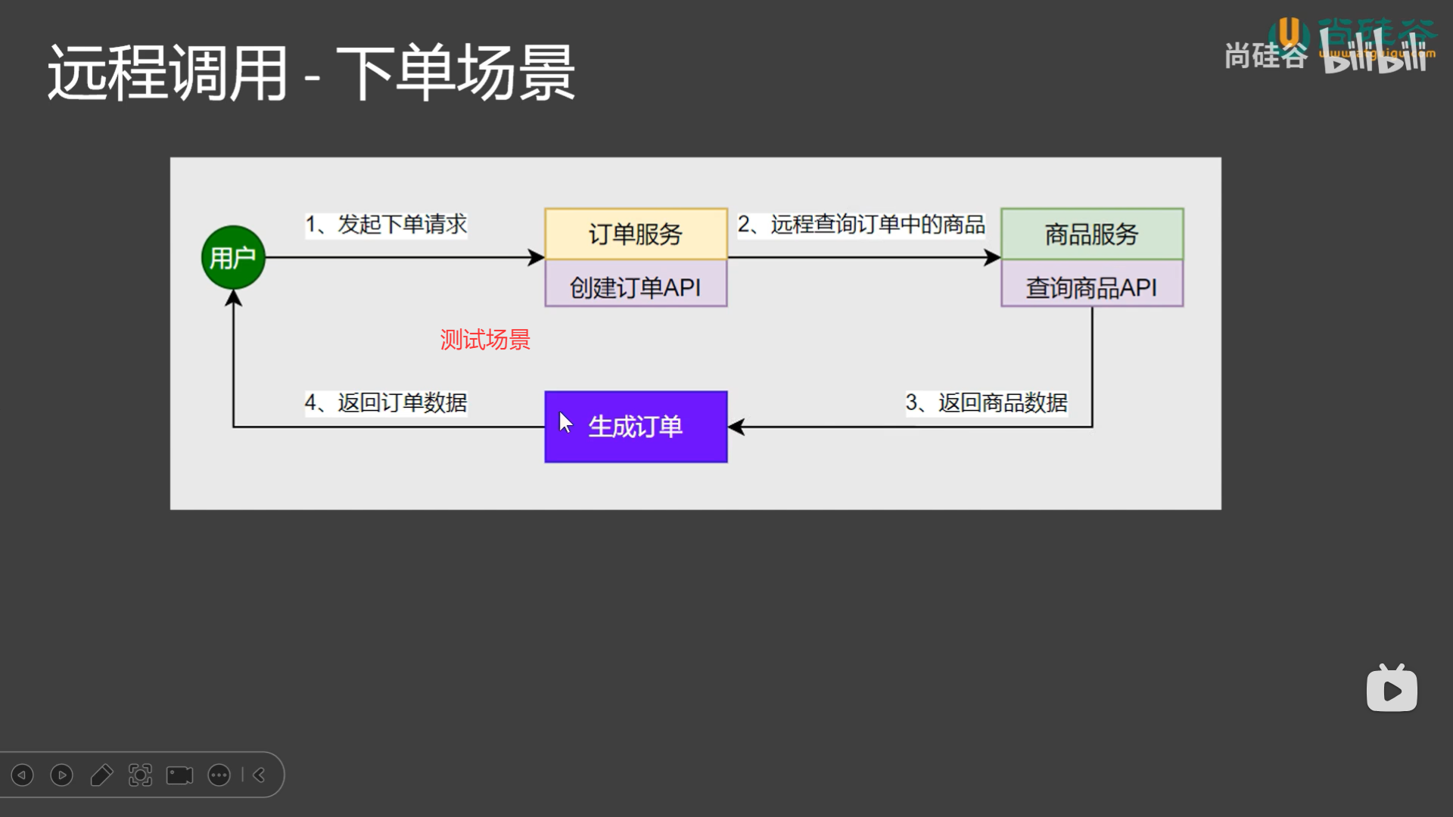
Task: Activate the camera recording icon
Action: pyautogui.click(x=179, y=775)
